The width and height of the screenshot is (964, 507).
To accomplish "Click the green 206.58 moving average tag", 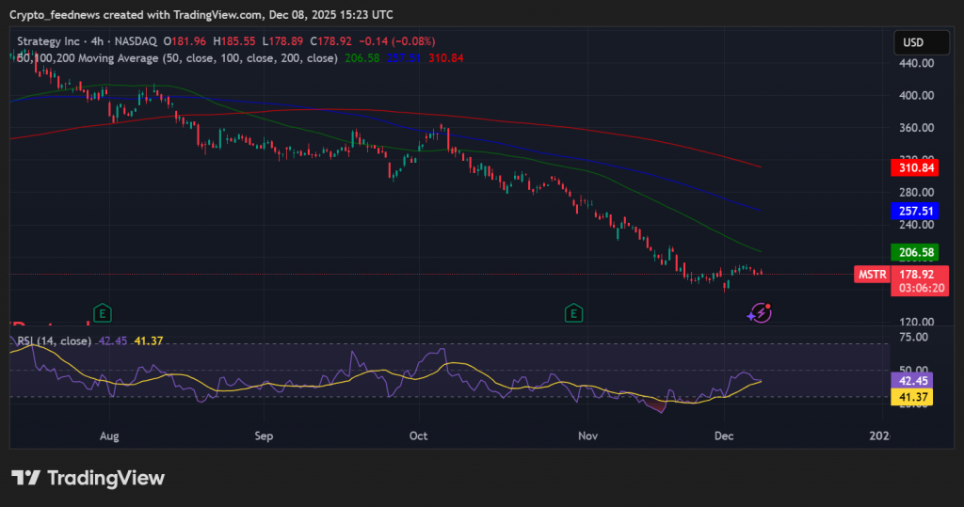I will (x=917, y=253).
